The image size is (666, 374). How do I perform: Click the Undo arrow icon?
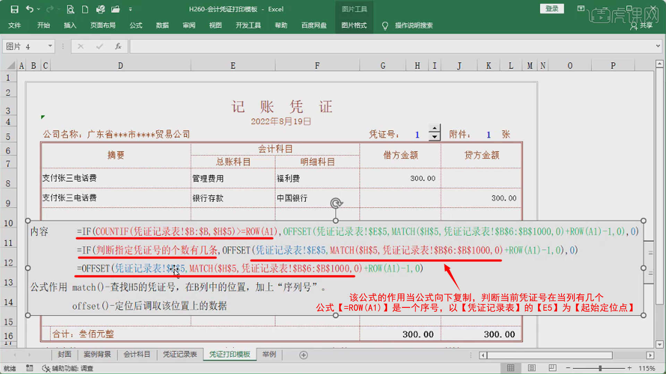(30, 9)
